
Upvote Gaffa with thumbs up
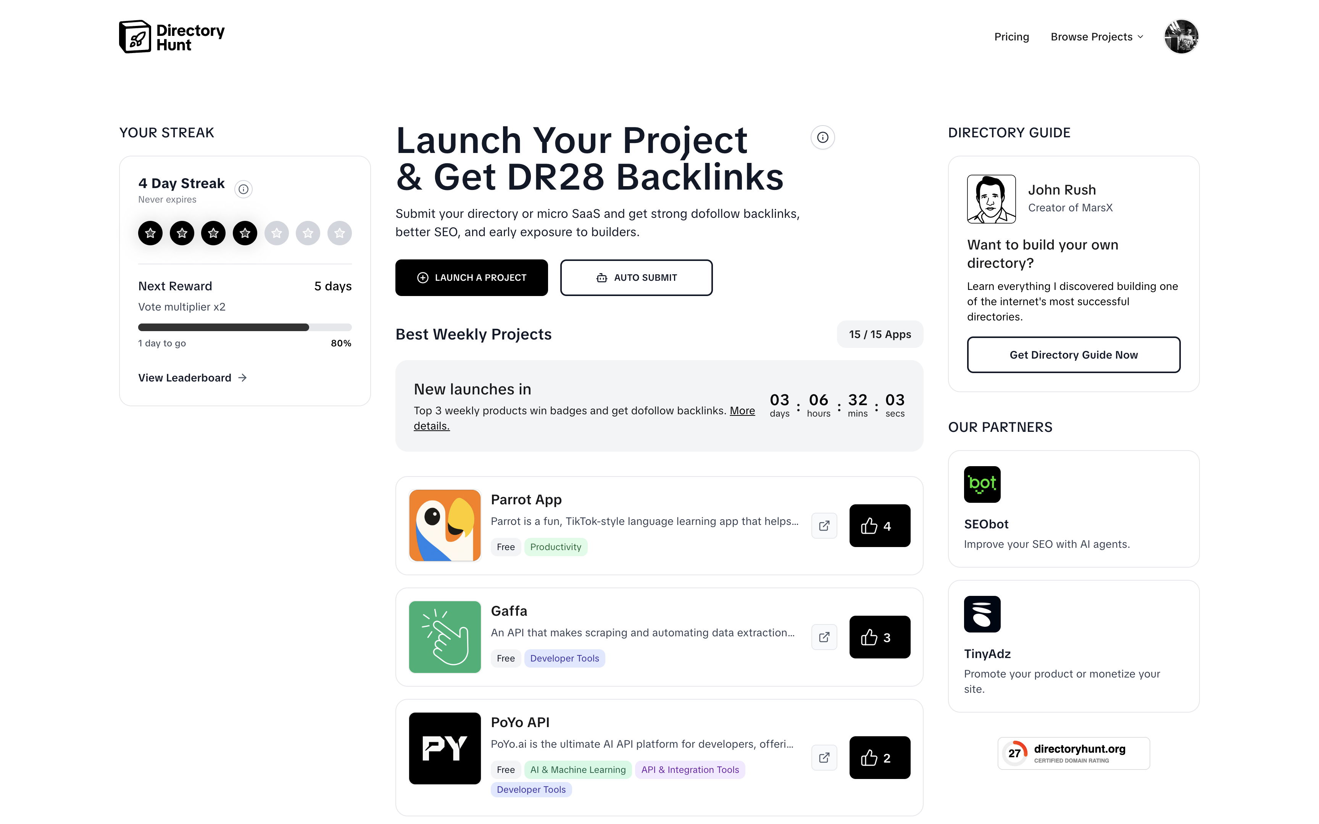pos(880,637)
